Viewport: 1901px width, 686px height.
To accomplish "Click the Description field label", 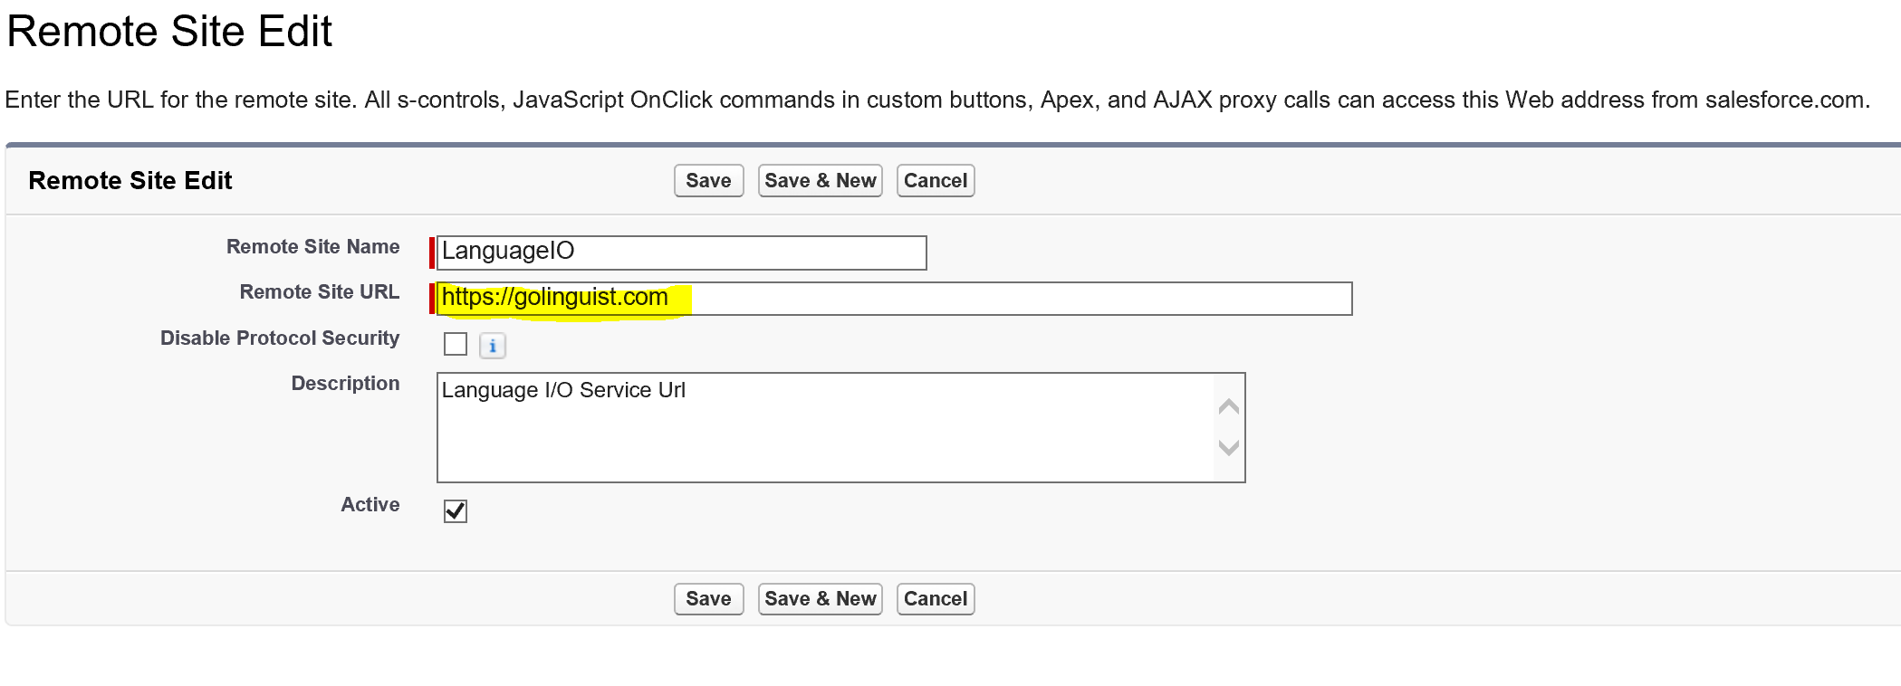I will coord(345,384).
